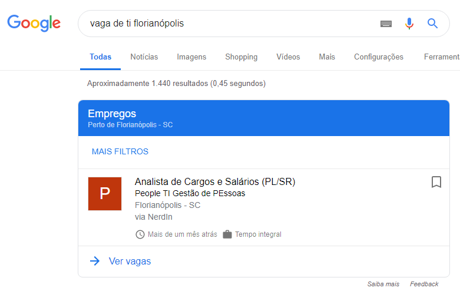Screen dimensions: 460x291
Task: Click the Google logo
Action: [x=34, y=23]
